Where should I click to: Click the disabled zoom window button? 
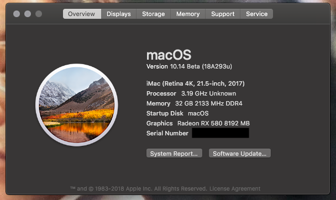(x=39, y=14)
